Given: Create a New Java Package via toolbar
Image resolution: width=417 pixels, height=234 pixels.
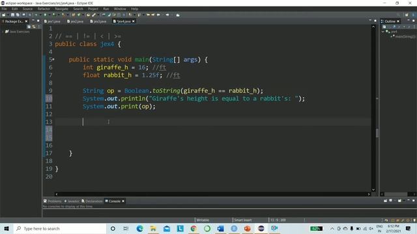Looking at the screenshot, I should pyautogui.click(x=74, y=15).
